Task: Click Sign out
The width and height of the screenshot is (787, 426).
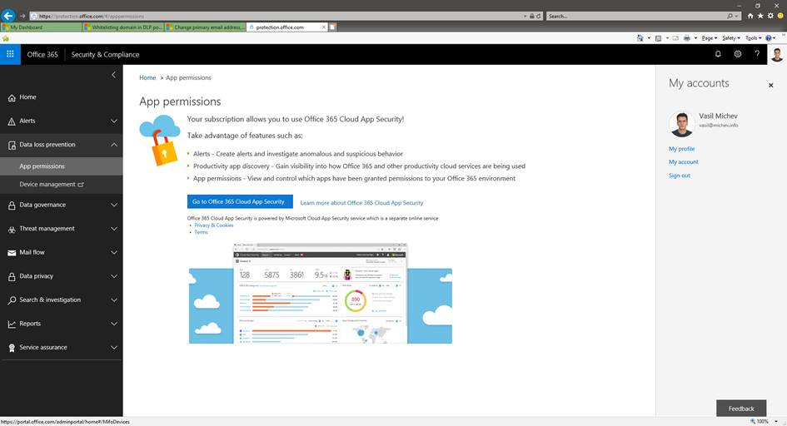Action: point(679,176)
